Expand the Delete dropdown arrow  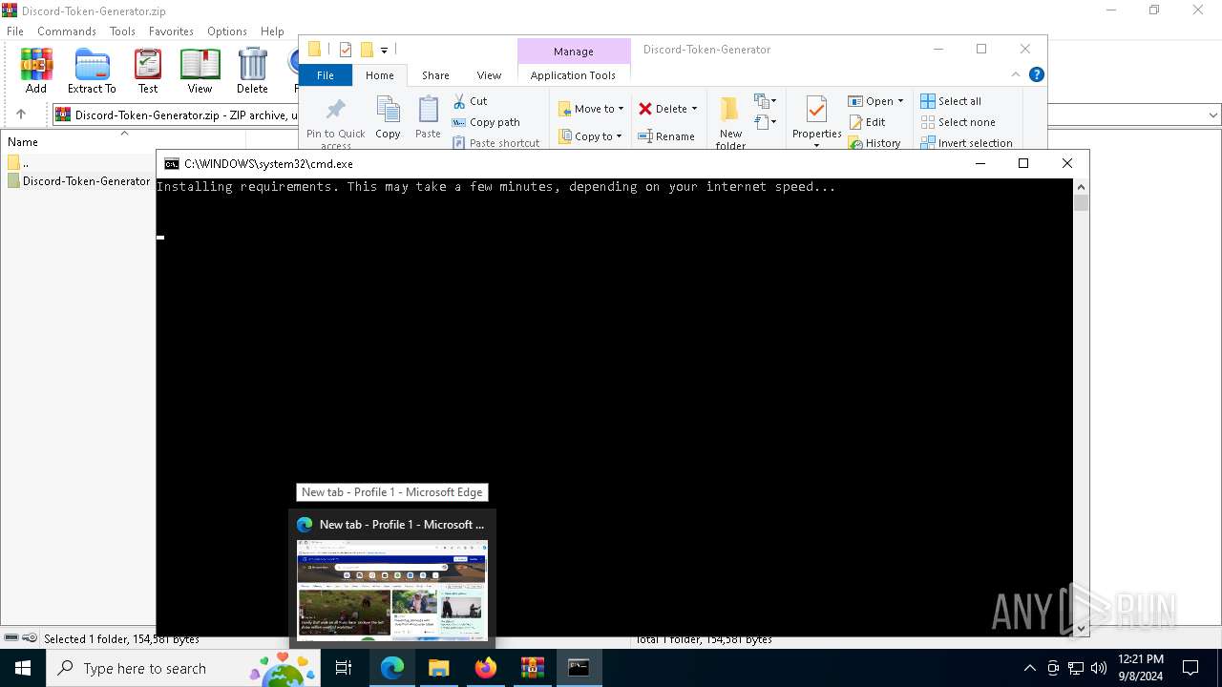coord(694,109)
